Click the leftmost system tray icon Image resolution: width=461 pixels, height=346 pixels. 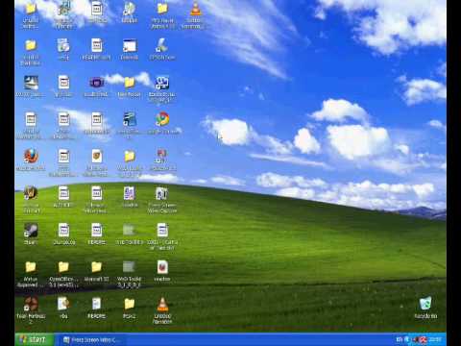[x=400, y=339]
